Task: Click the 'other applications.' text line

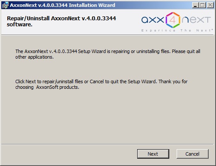Action: coord(35,57)
